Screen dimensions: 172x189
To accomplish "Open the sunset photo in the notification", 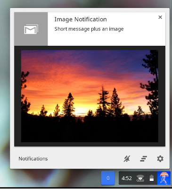I will [90, 96].
